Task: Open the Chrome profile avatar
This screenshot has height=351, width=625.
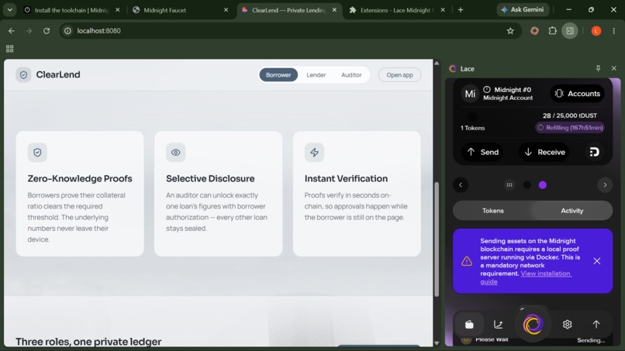Action: tap(596, 31)
